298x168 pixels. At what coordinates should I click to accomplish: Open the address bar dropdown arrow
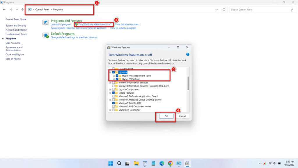point(216,9)
